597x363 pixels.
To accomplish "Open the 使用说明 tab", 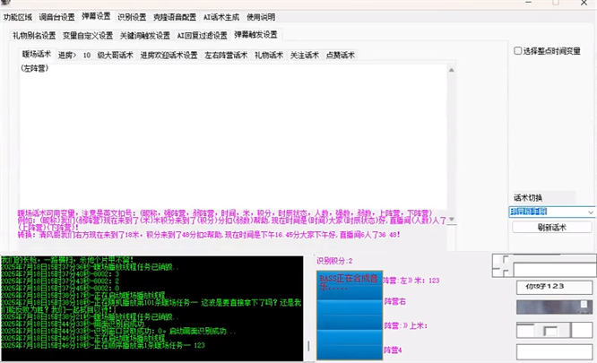I will coord(261,18).
